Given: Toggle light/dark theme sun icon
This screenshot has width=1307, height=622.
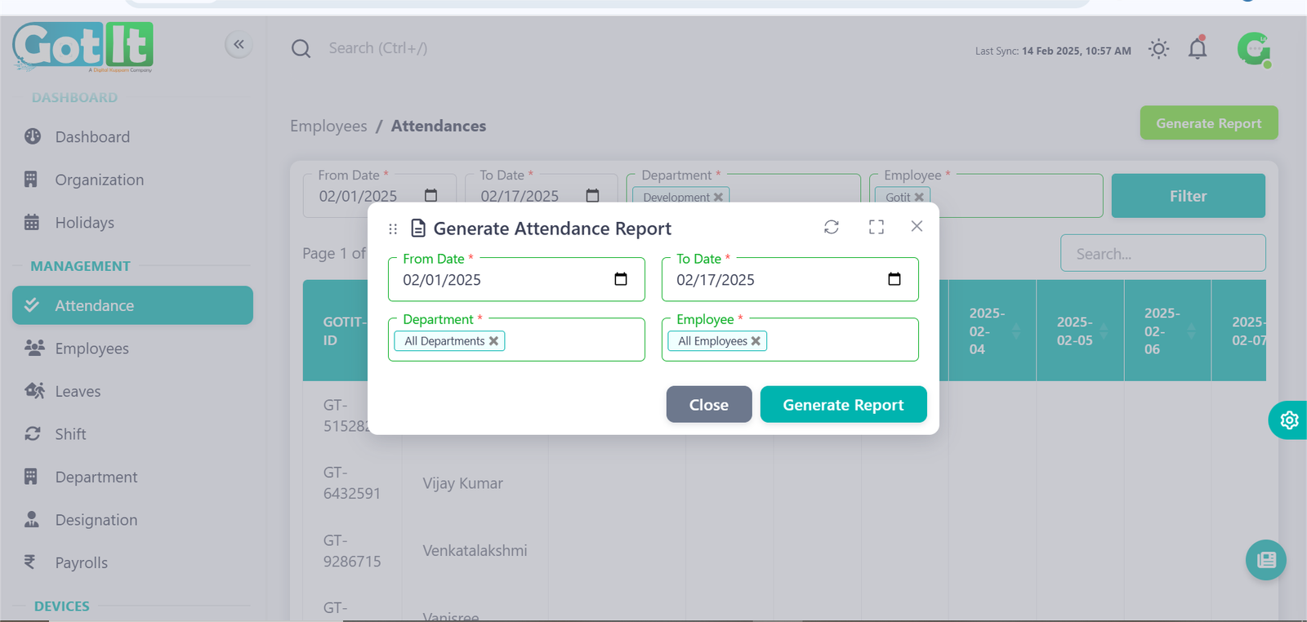Looking at the screenshot, I should point(1158,49).
